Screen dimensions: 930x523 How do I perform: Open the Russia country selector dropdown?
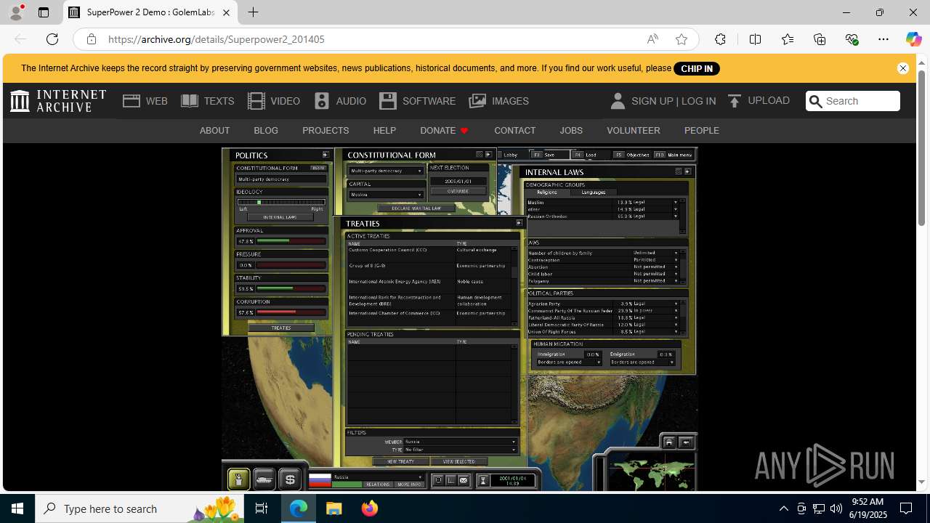click(x=378, y=477)
